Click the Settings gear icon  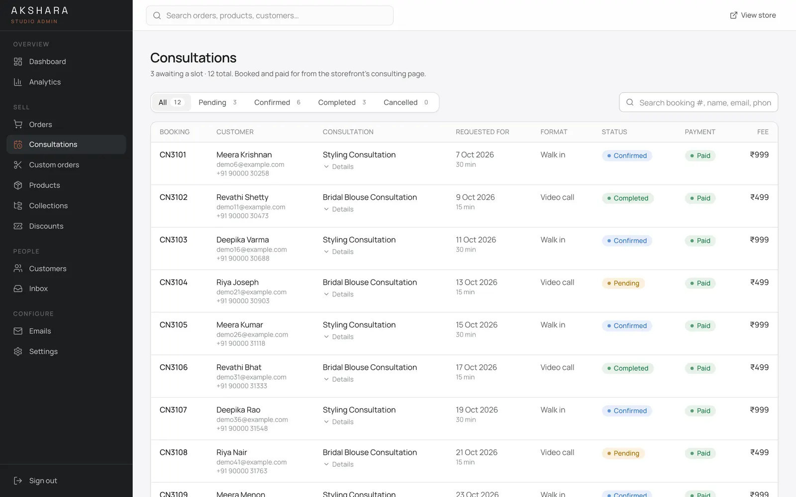pyautogui.click(x=18, y=351)
